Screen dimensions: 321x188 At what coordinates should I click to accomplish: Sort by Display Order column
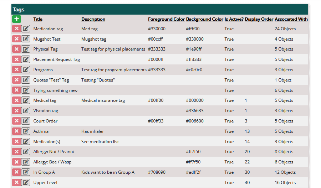259,19
